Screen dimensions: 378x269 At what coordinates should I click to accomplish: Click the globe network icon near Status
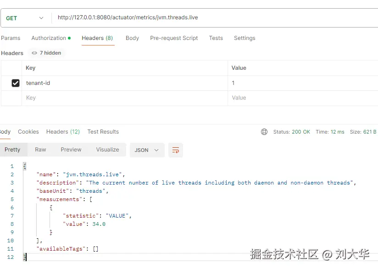tap(264, 132)
